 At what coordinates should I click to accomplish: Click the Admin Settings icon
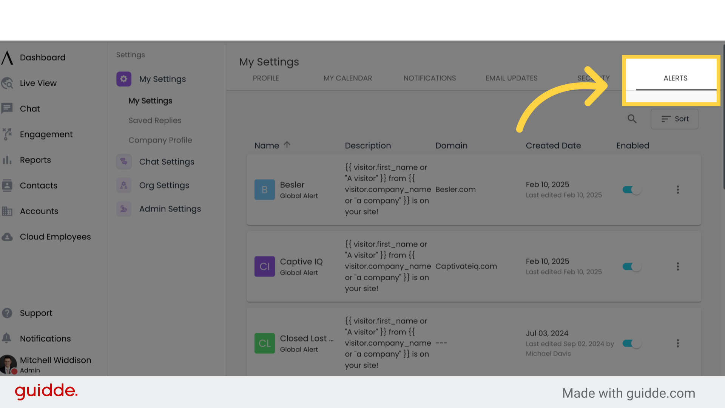(124, 209)
